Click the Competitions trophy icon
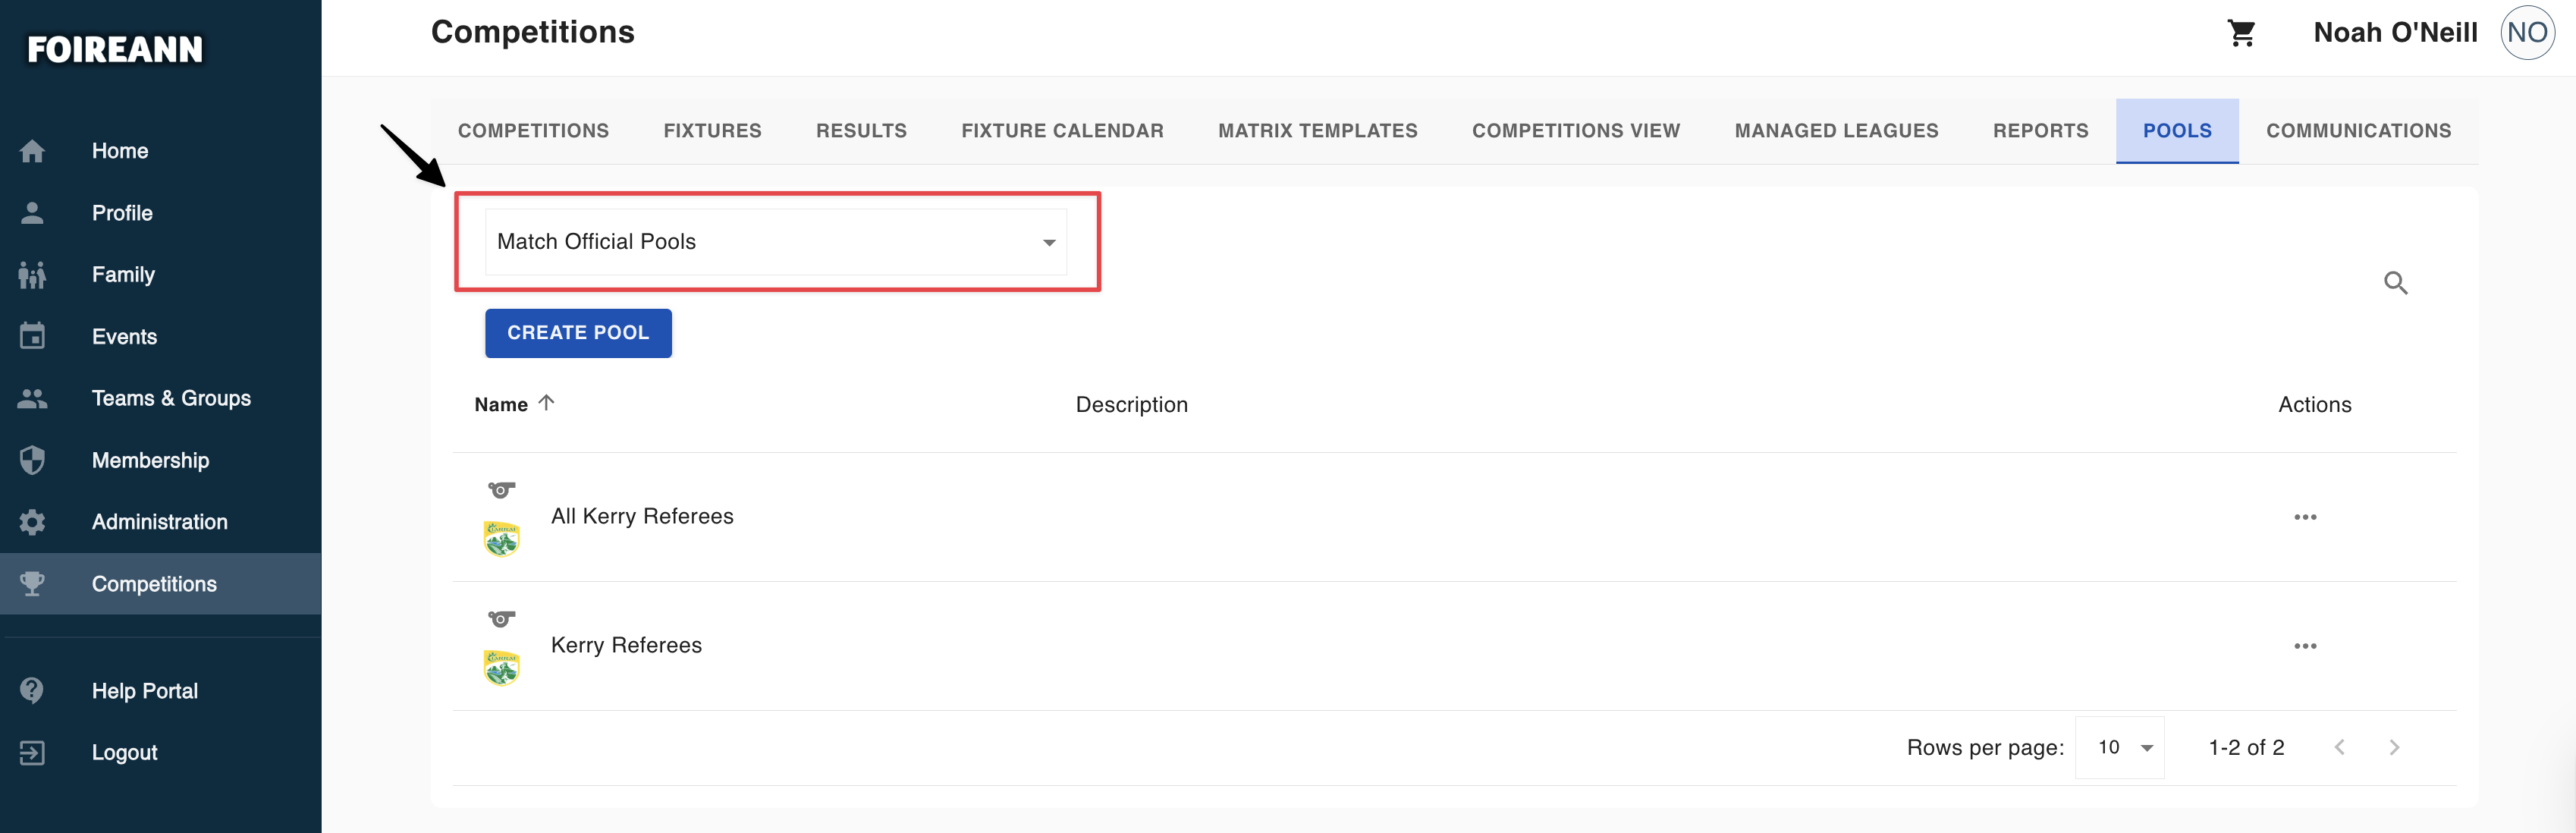 pos(32,584)
